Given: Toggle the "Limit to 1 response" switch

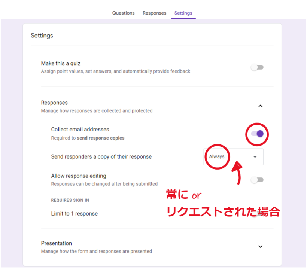Looking at the screenshot, I should coord(257,213).
